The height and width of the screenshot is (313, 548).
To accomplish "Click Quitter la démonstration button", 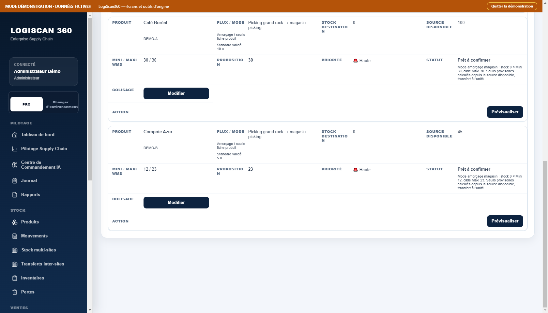I will (x=512, y=6).
